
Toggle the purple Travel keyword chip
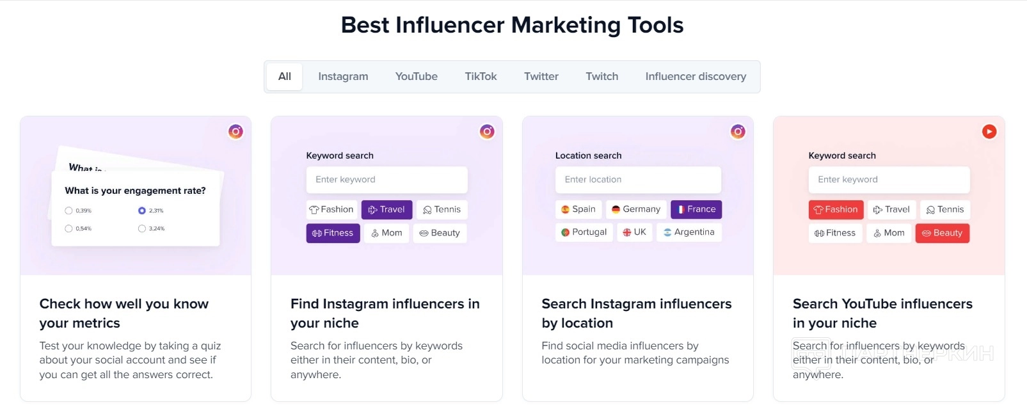[x=386, y=209]
